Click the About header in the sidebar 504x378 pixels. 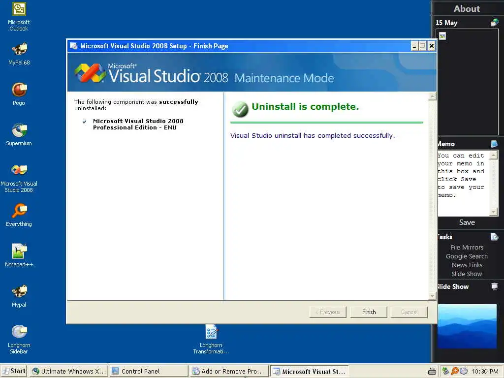pyautogui.click(x=467, y=9)
